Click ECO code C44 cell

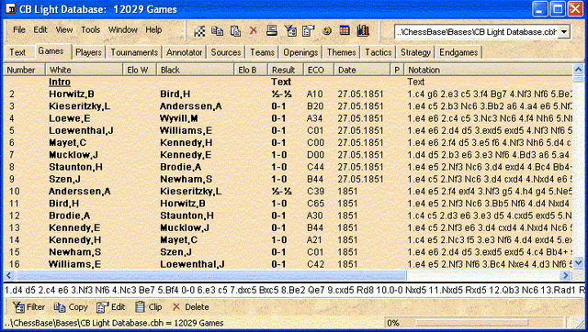pos(315,167)
